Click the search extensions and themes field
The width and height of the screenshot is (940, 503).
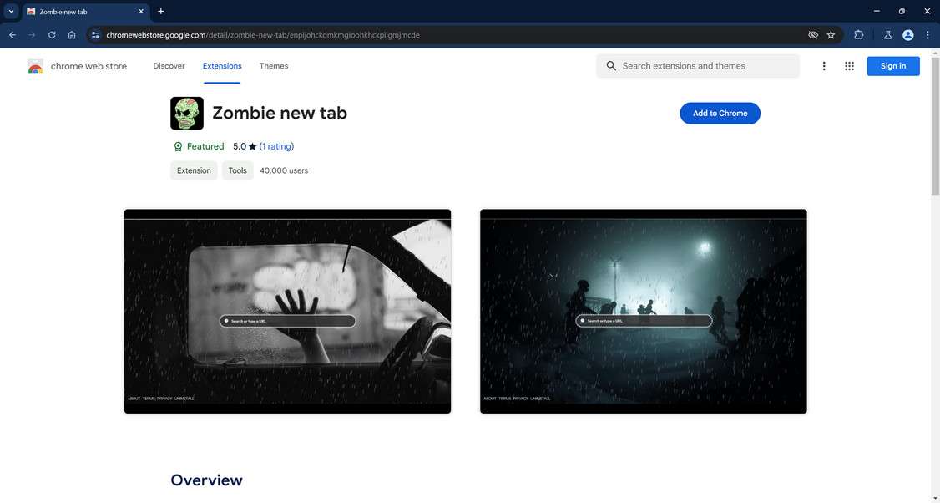pos(698,65)
